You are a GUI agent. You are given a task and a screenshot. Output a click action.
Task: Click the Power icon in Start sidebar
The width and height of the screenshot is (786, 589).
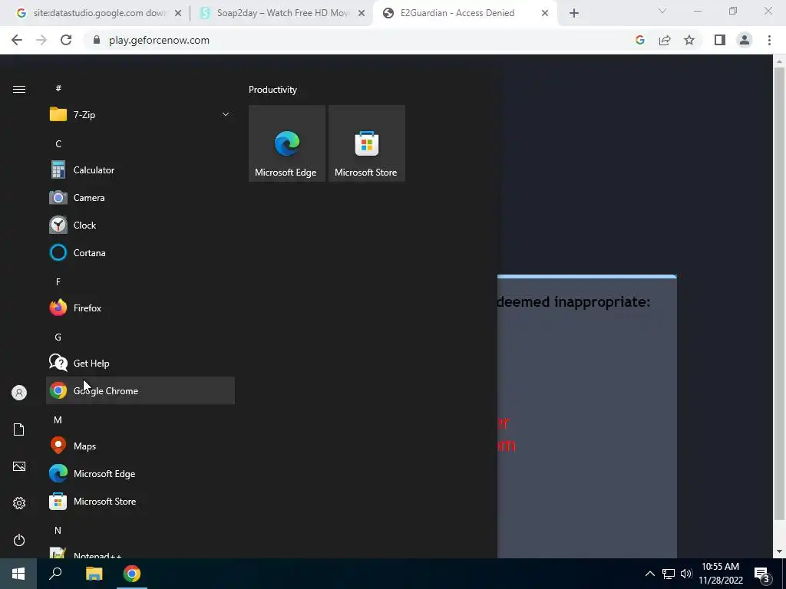click(x=19, y=540)
